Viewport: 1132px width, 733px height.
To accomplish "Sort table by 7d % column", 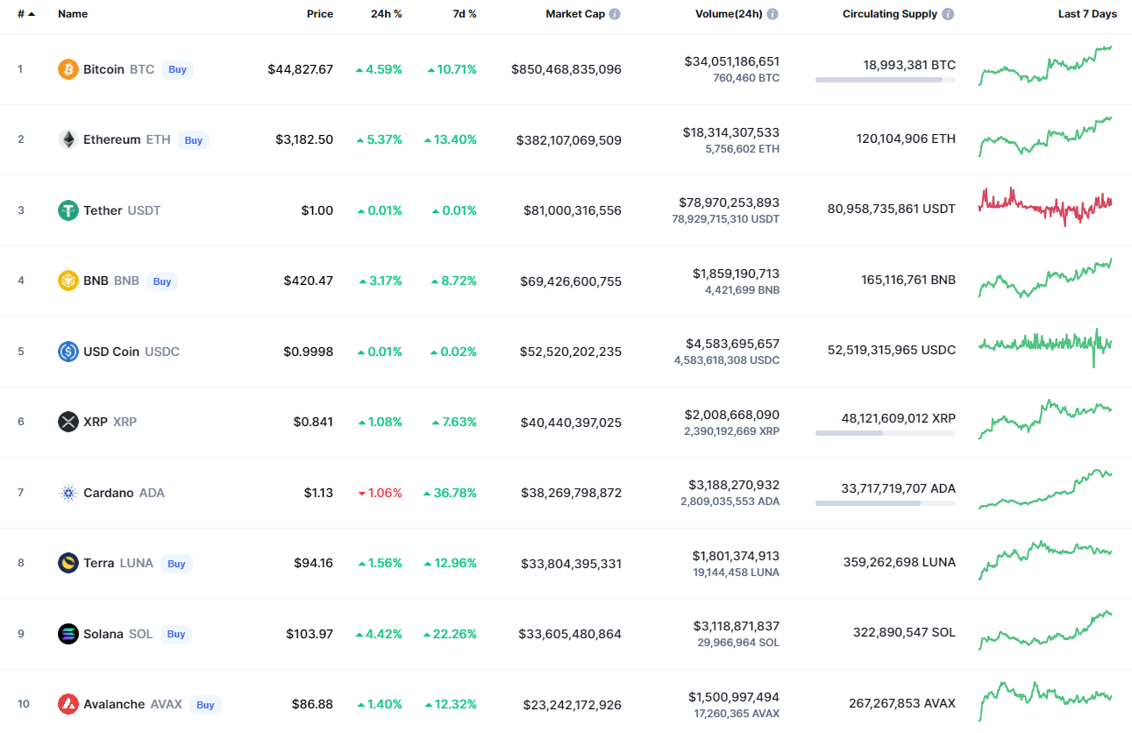I will click(464, 14).
